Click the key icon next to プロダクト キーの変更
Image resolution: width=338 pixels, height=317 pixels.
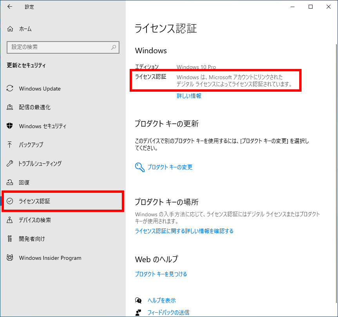tap(140, 167)
